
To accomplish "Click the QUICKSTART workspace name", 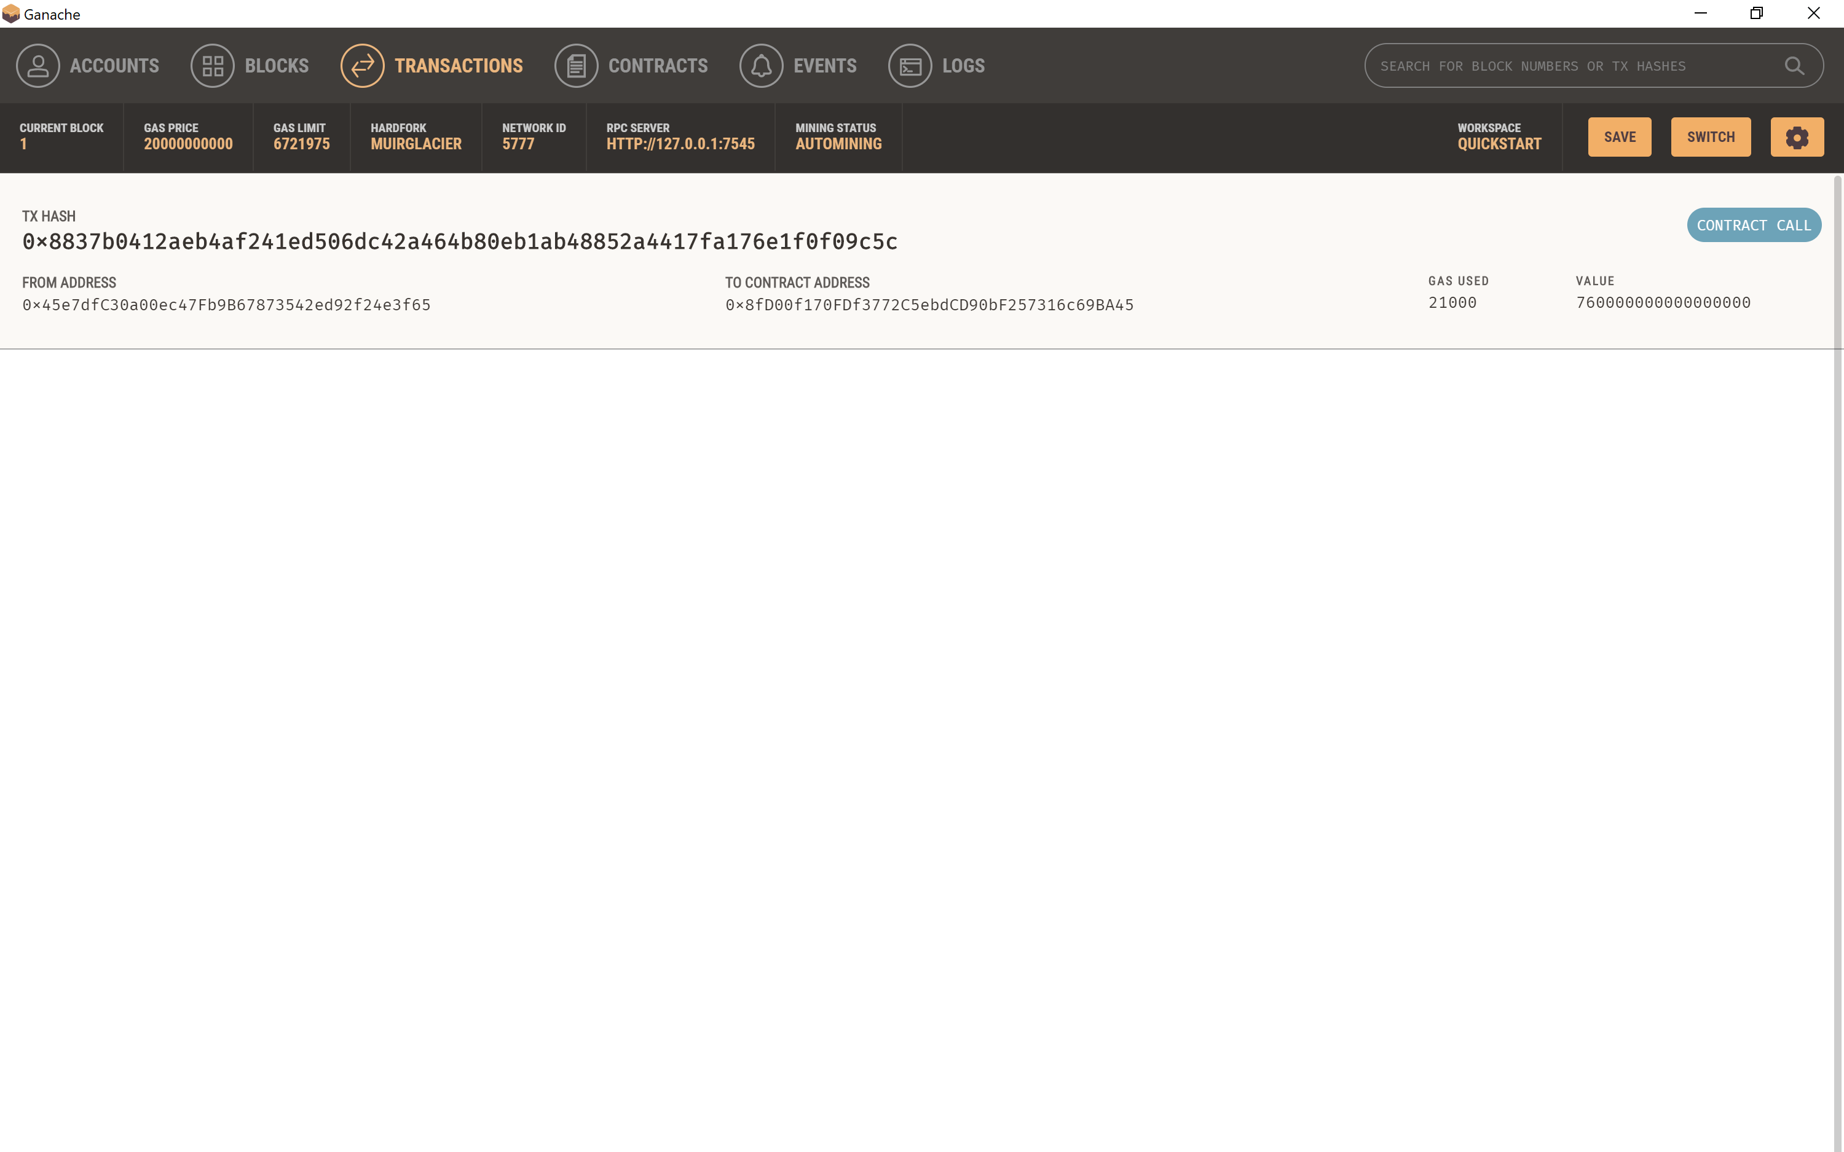I will [1499, 144].
